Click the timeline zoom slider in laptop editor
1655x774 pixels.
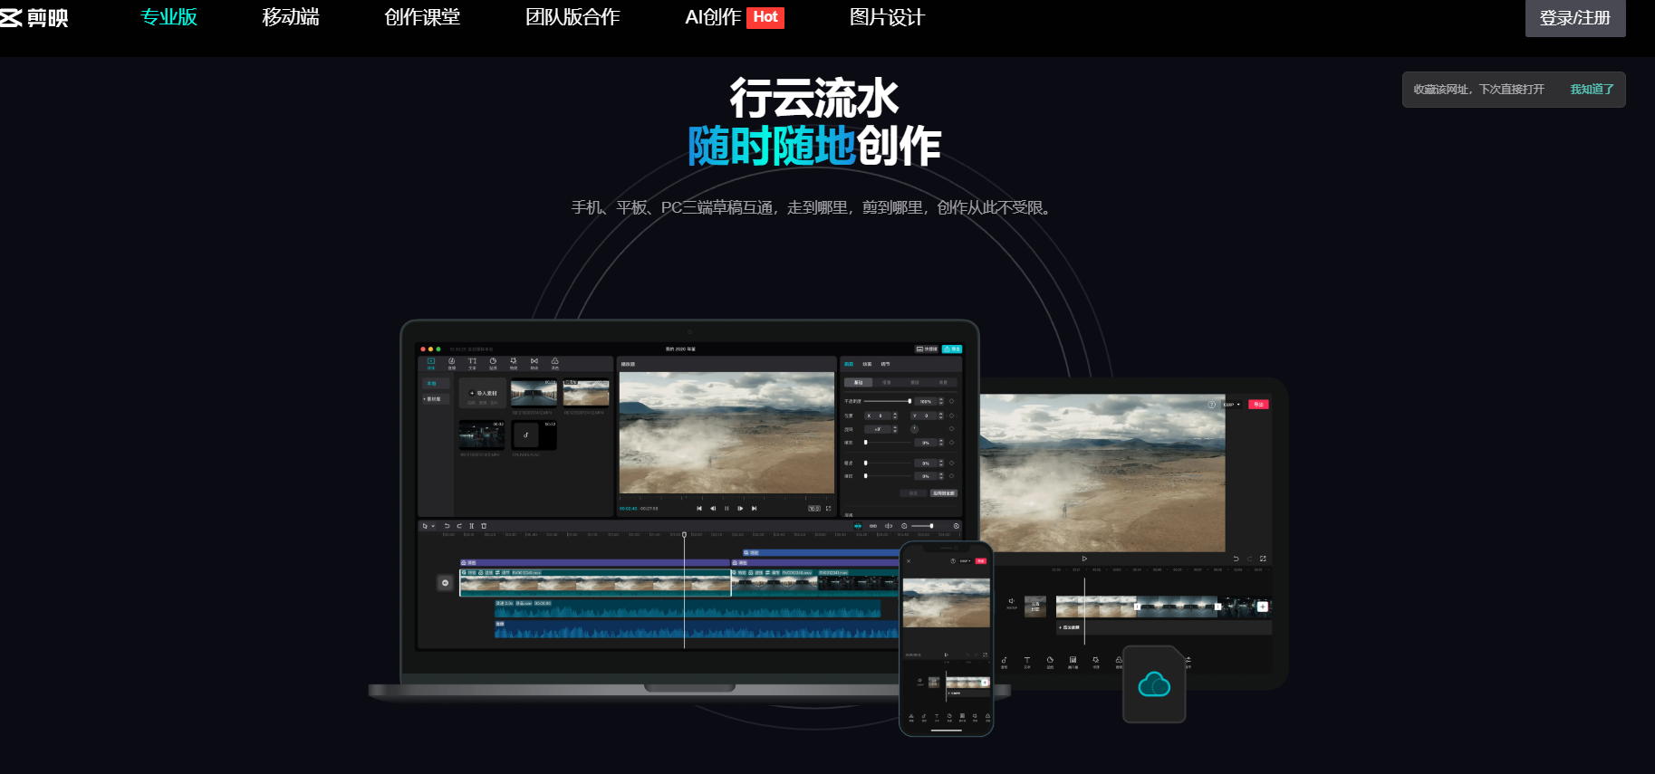click(x=923, y=526)
